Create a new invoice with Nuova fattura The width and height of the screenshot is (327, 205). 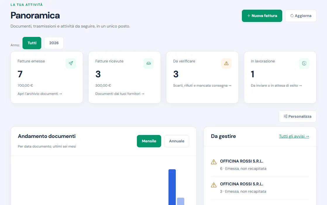click(262, 16)
